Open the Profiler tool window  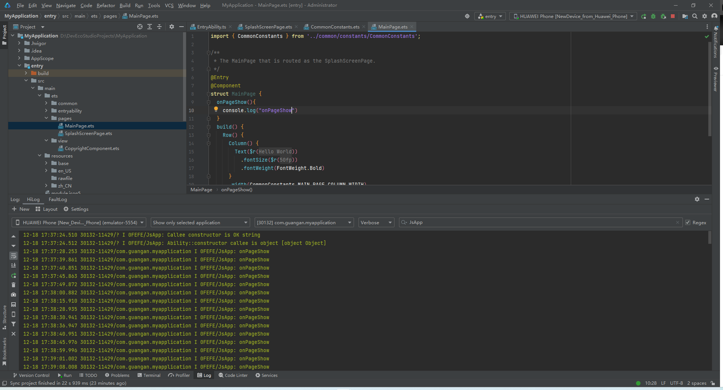[x=179, y=375]
